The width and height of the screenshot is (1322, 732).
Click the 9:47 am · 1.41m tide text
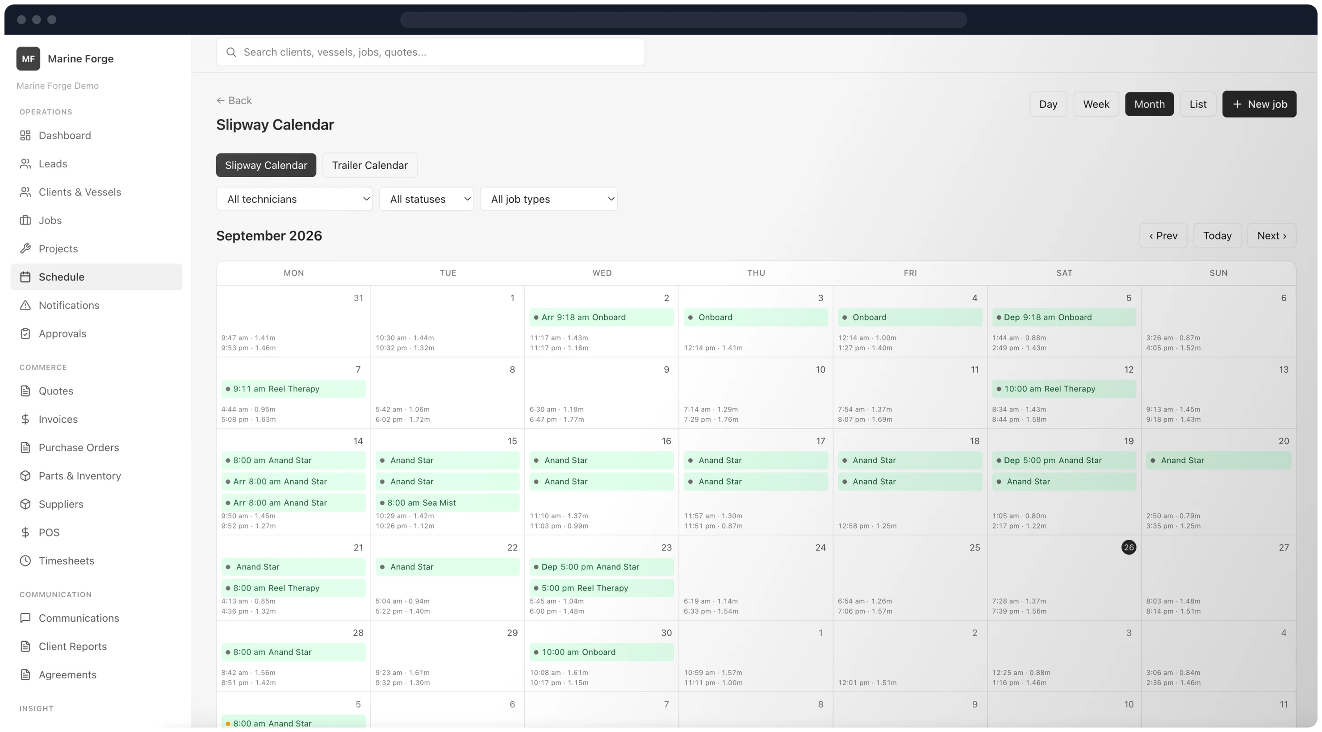[248, 338]
